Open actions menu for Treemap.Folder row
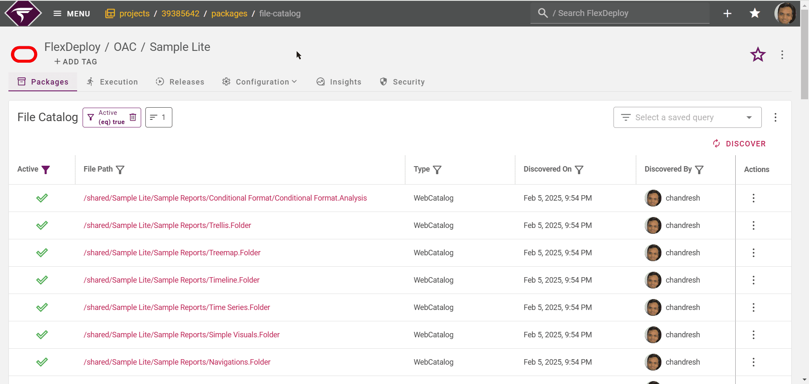 753,253
